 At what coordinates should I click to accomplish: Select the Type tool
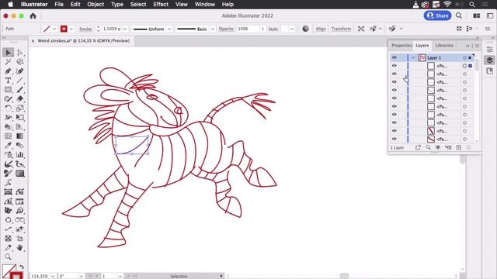[9, 81]
